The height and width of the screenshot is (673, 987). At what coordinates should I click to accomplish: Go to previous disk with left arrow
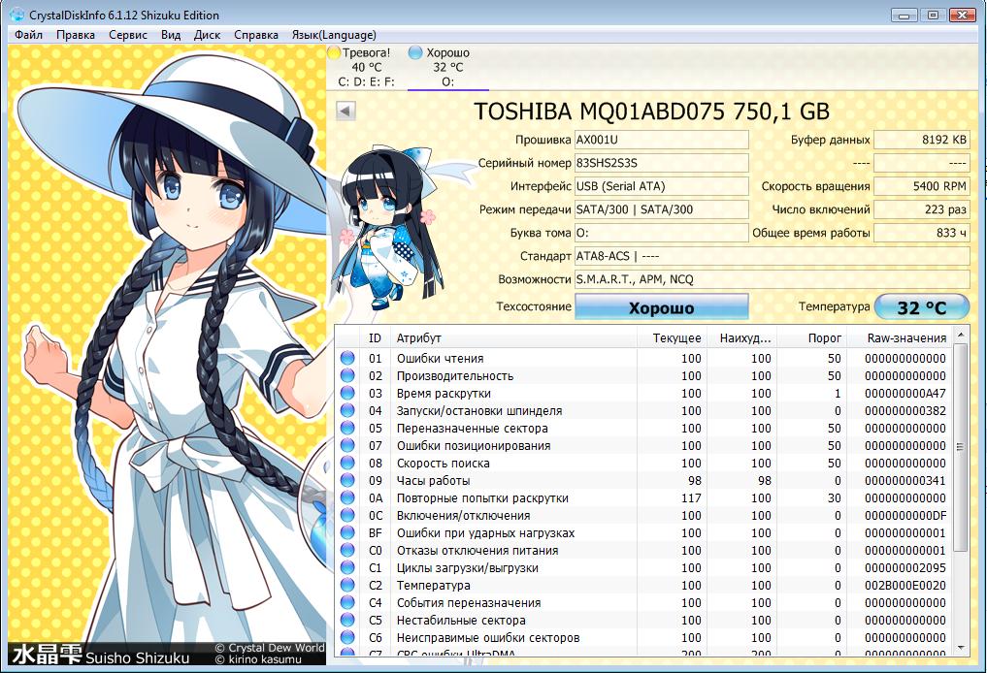(x=345, y=111)
